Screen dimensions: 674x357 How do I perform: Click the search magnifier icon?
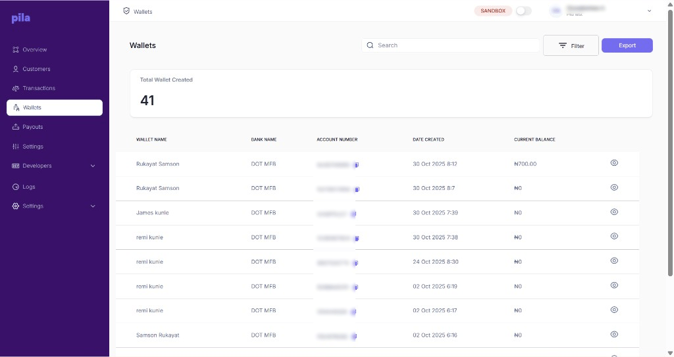coord(370,45)
